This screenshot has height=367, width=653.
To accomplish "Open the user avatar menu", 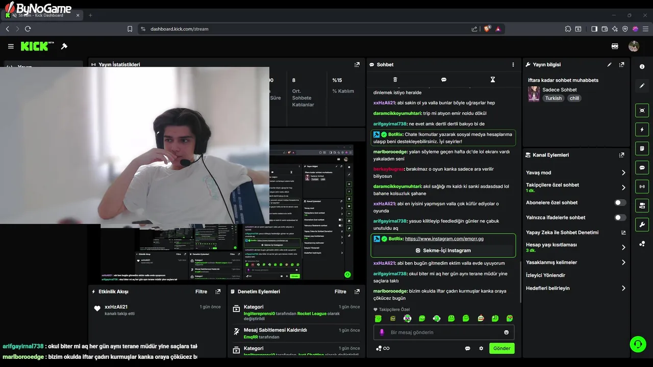I will point(634,46).
